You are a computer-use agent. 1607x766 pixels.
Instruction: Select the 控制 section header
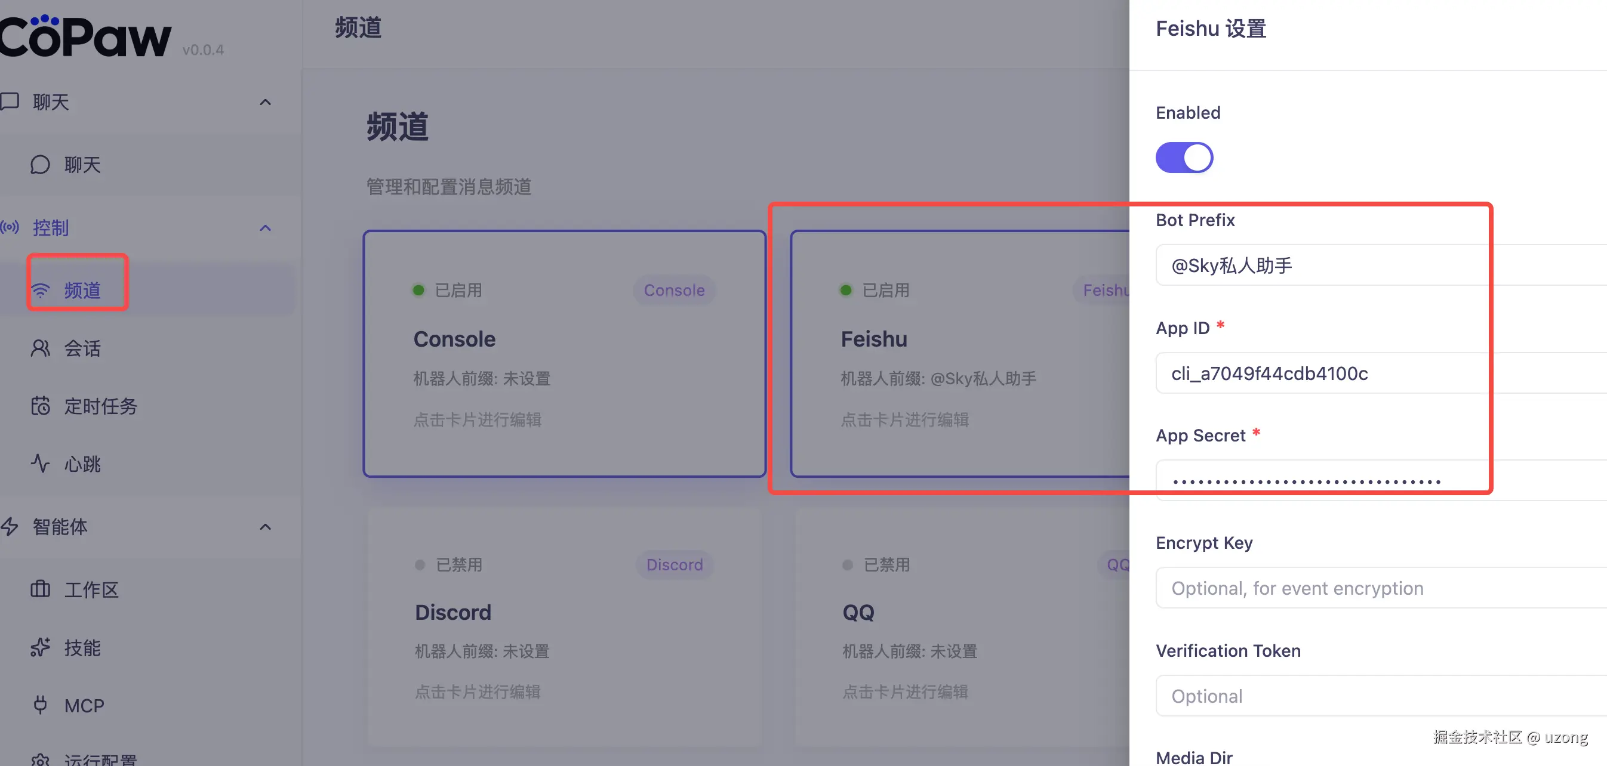point(51,228)
